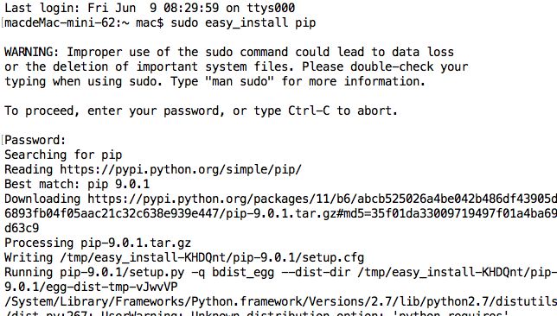Click the 'Searching for pip' line
The width and height of the screenshot is (557, 316).
(63, 155)
